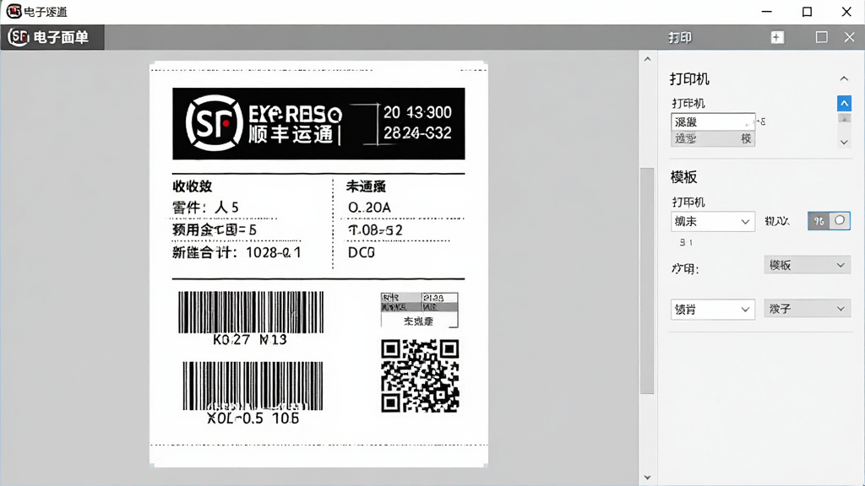Minimize the application window

coord(767,12)
